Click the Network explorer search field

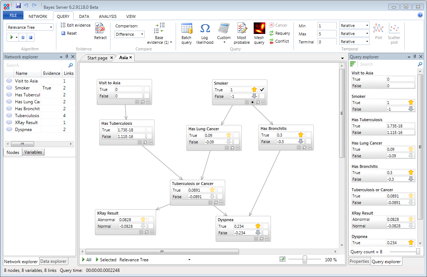[37, 65]
